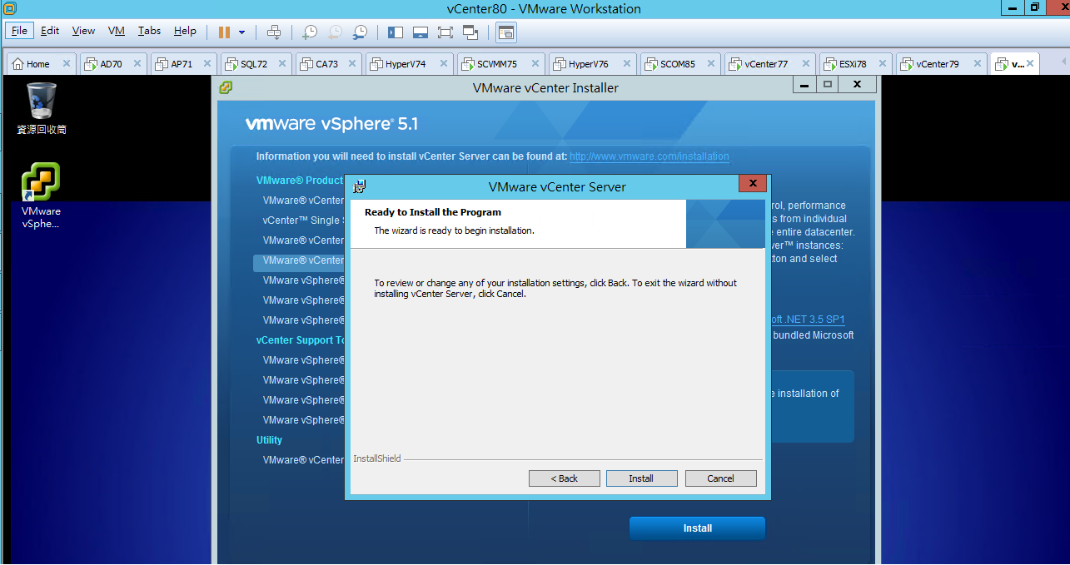Viewport: 1070px width, 565px height.
Task: Click the vCenter Server dialog title icon
Action: point(360,186)
